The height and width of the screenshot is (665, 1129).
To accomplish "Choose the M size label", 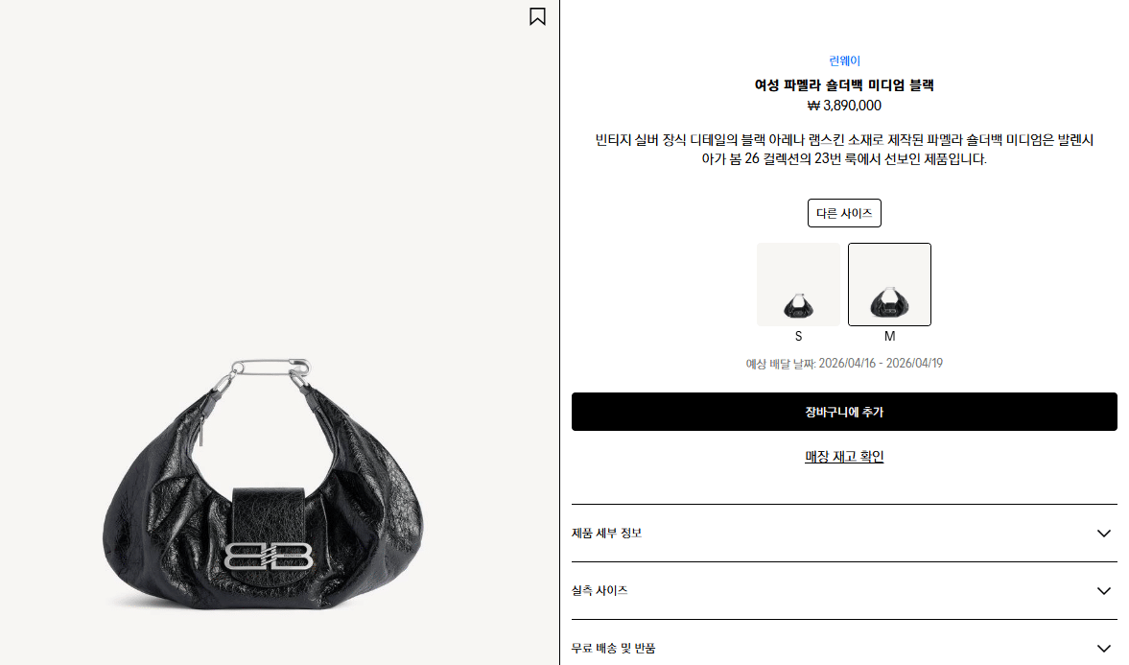I will click(x=889, y=337).
